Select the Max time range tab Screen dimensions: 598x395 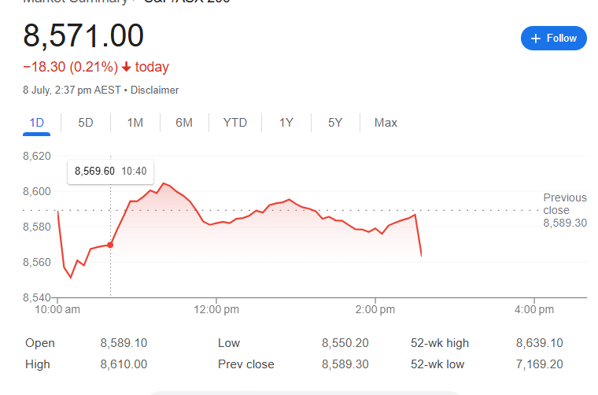(x=386, y=123)
